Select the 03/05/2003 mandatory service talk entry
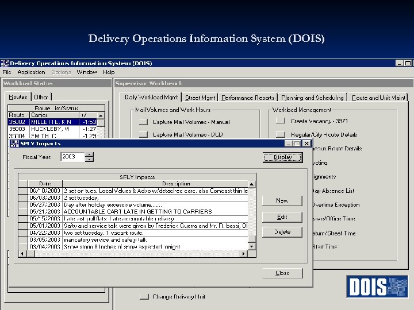The image size is (414, 310). pos(133,239)
